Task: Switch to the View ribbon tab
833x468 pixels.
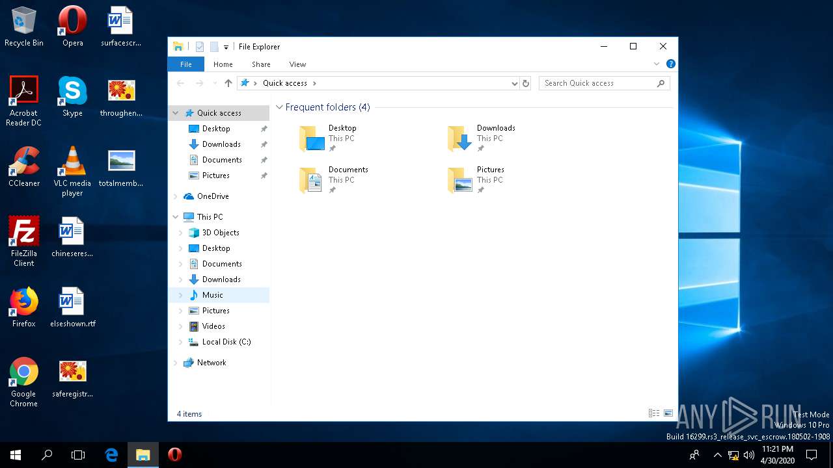Action: click(297, 64)
